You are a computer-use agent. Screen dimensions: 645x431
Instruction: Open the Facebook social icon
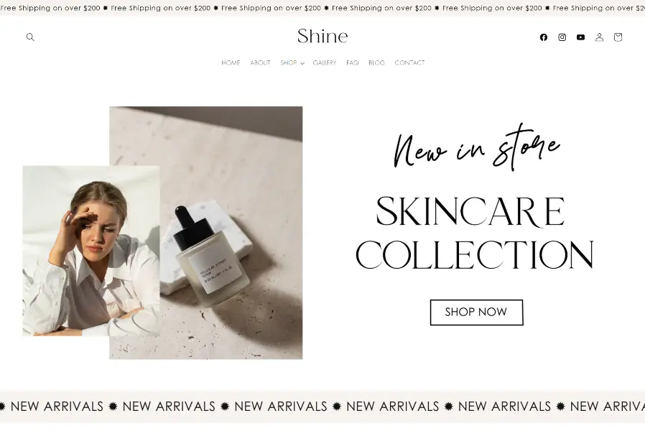(x=544, y=37)
